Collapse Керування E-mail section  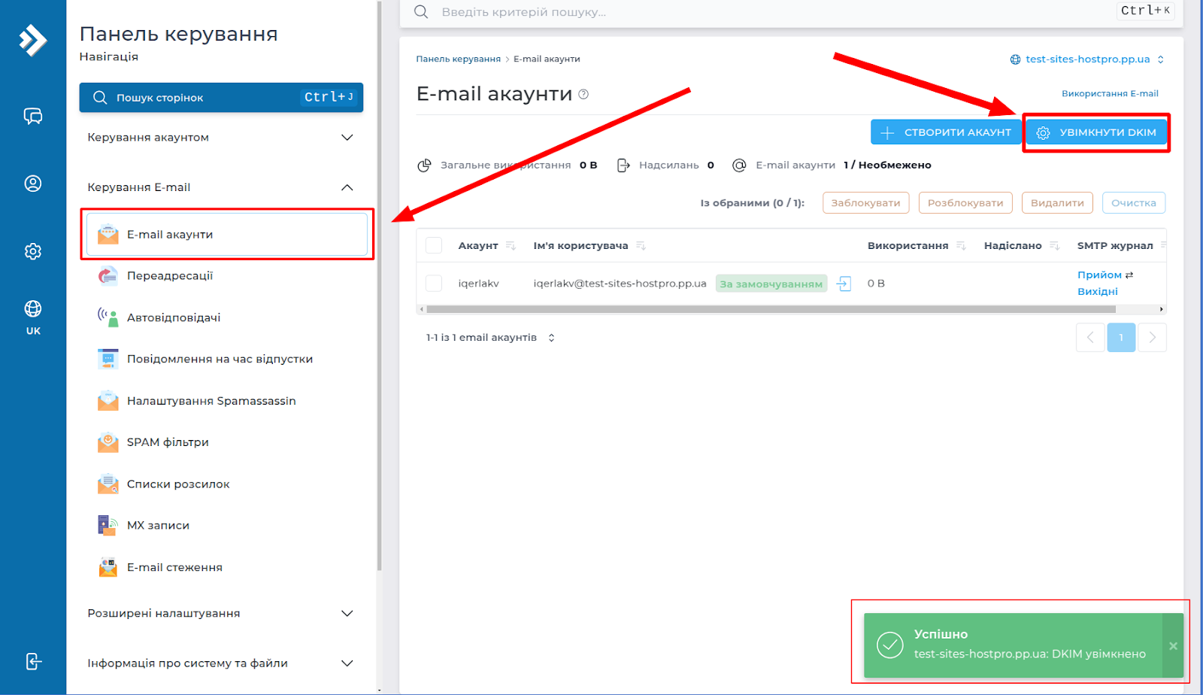click(221, 187)
